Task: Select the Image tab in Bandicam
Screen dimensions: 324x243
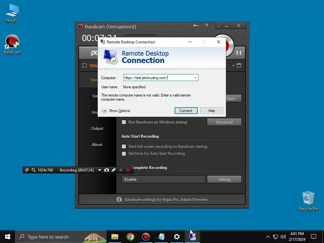Action: click(x=95, y=112)
